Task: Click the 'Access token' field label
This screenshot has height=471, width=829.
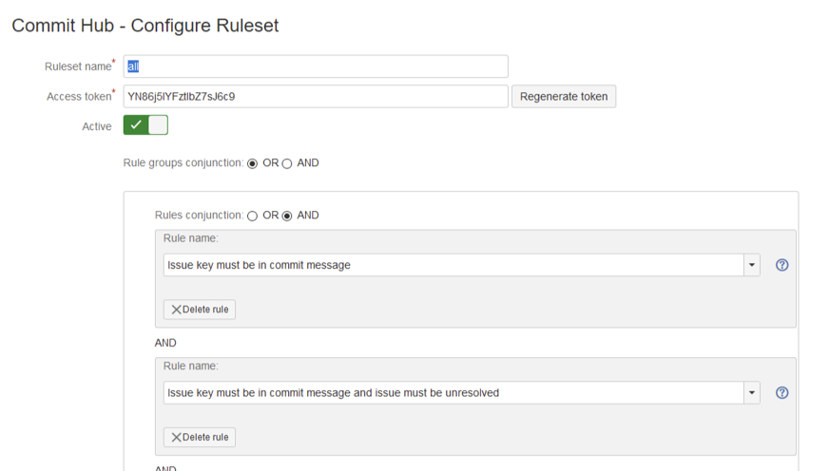Action: pyautogui.click(x=79, y=97)
